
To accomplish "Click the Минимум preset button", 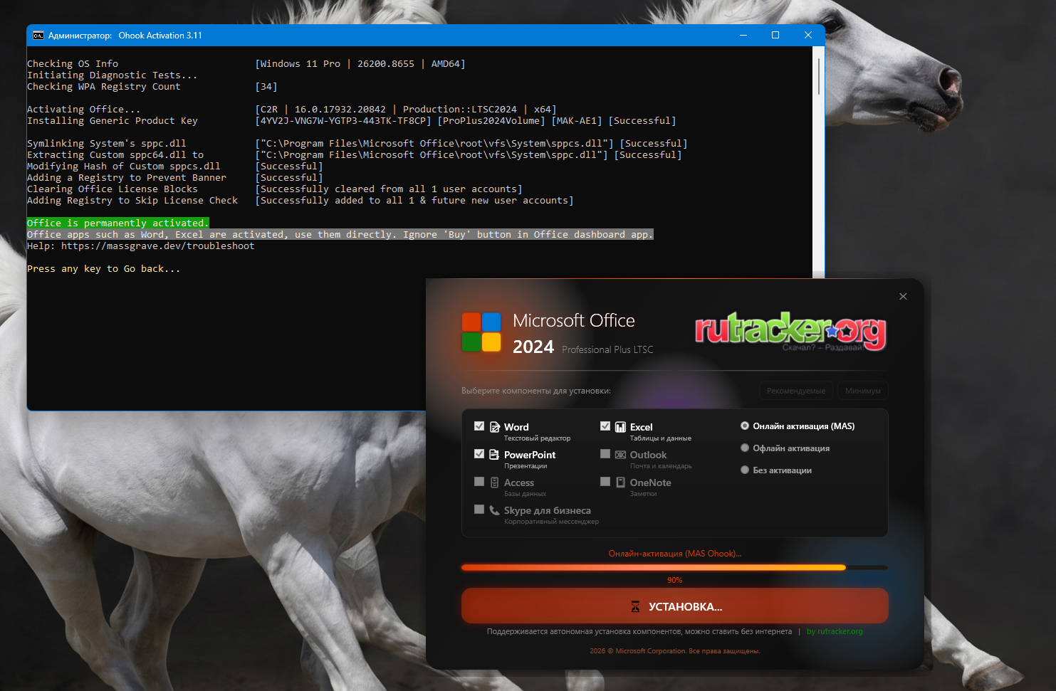I will point(863,391).
